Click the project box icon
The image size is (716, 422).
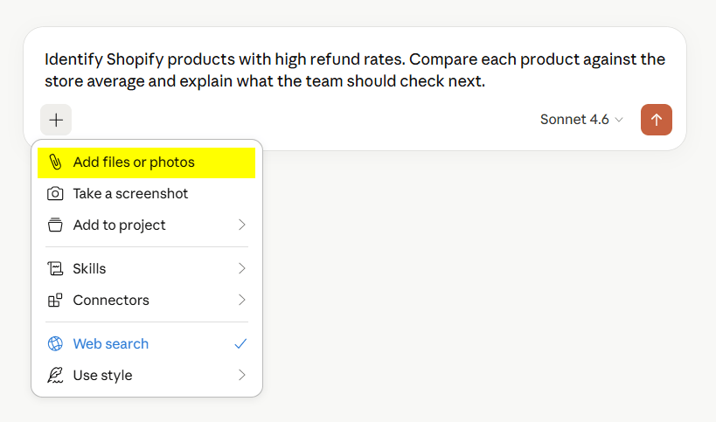pos(55,225)
